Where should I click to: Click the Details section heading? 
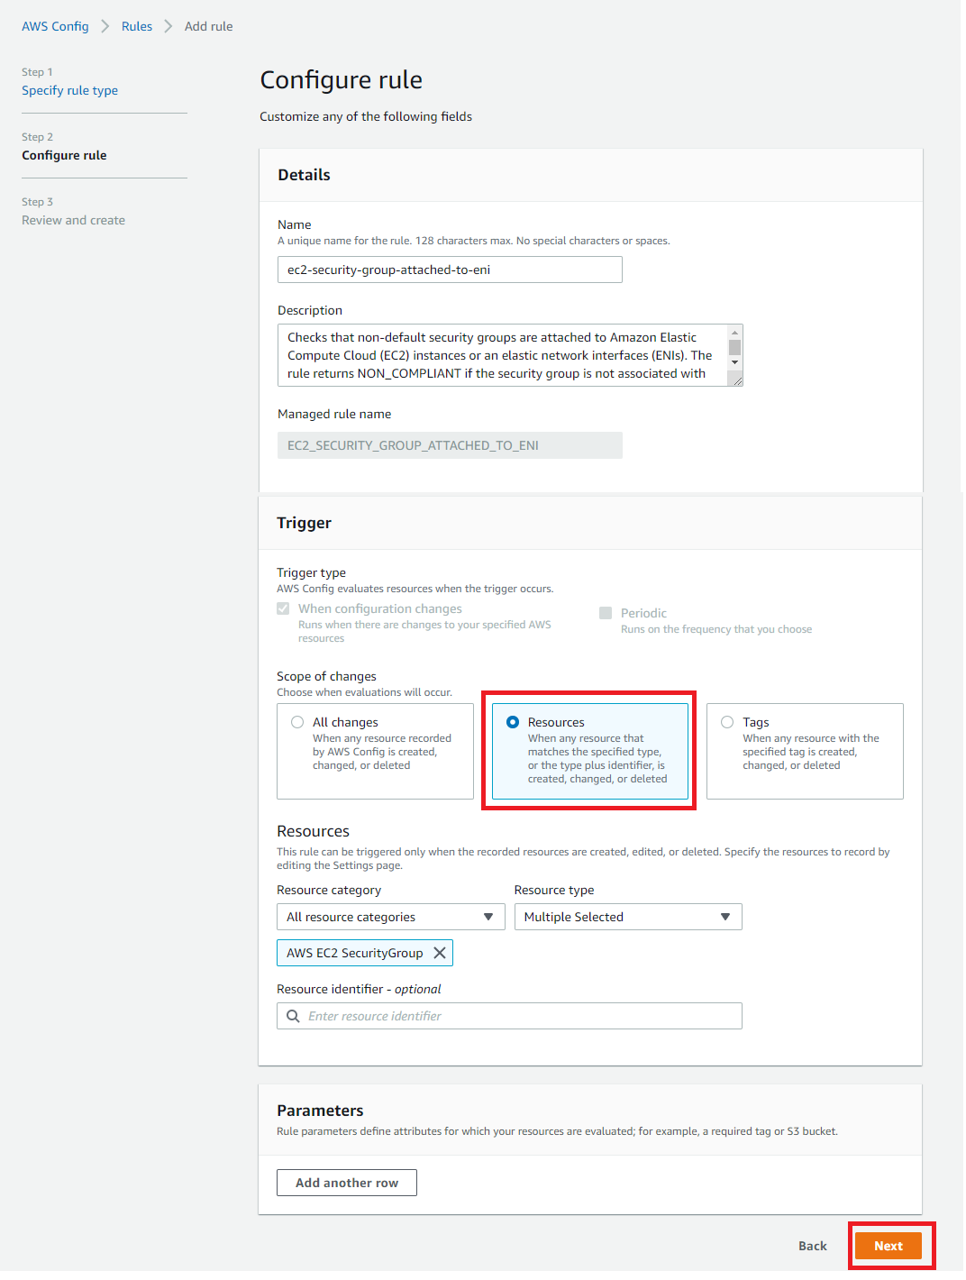click(x=304, y=175)
